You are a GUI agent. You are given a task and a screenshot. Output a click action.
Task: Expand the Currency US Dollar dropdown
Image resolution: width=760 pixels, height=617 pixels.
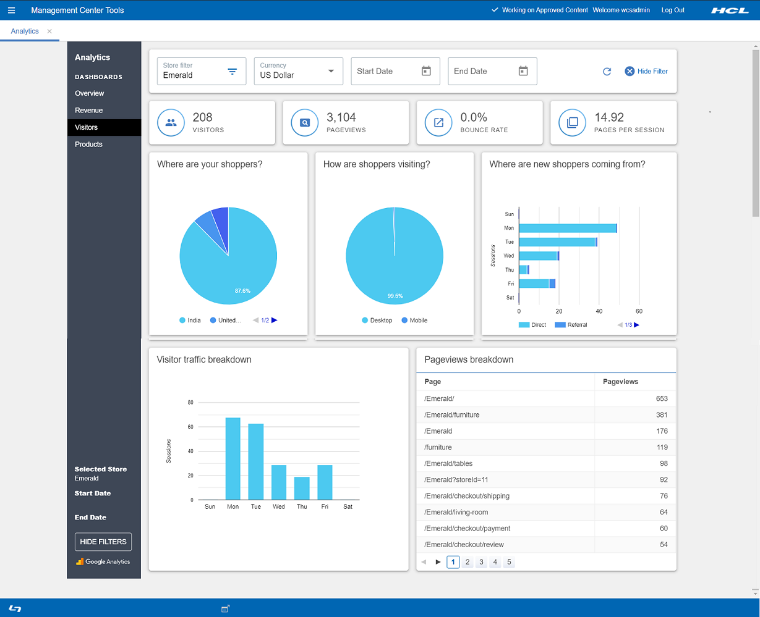pos(331,71)
